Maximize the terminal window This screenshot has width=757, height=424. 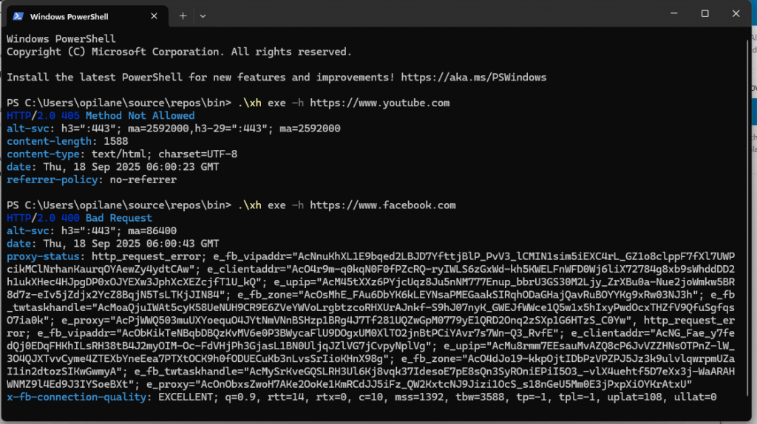[x=705, y=14]
